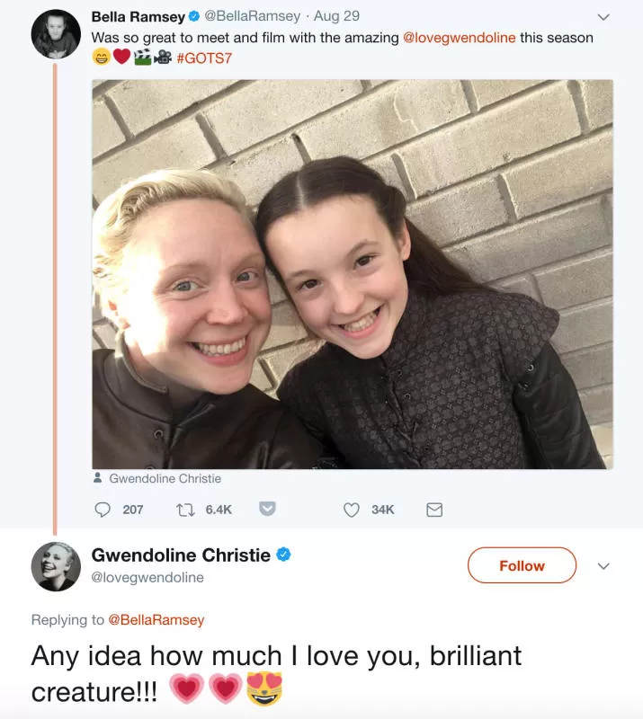Viewport: 643px width, 719px height.
Task: Click the Gwendoline Christie photo tag label
Action: 165,478
